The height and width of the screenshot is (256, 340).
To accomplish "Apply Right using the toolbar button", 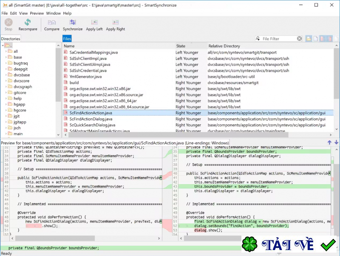I will [x=115, y=25].
